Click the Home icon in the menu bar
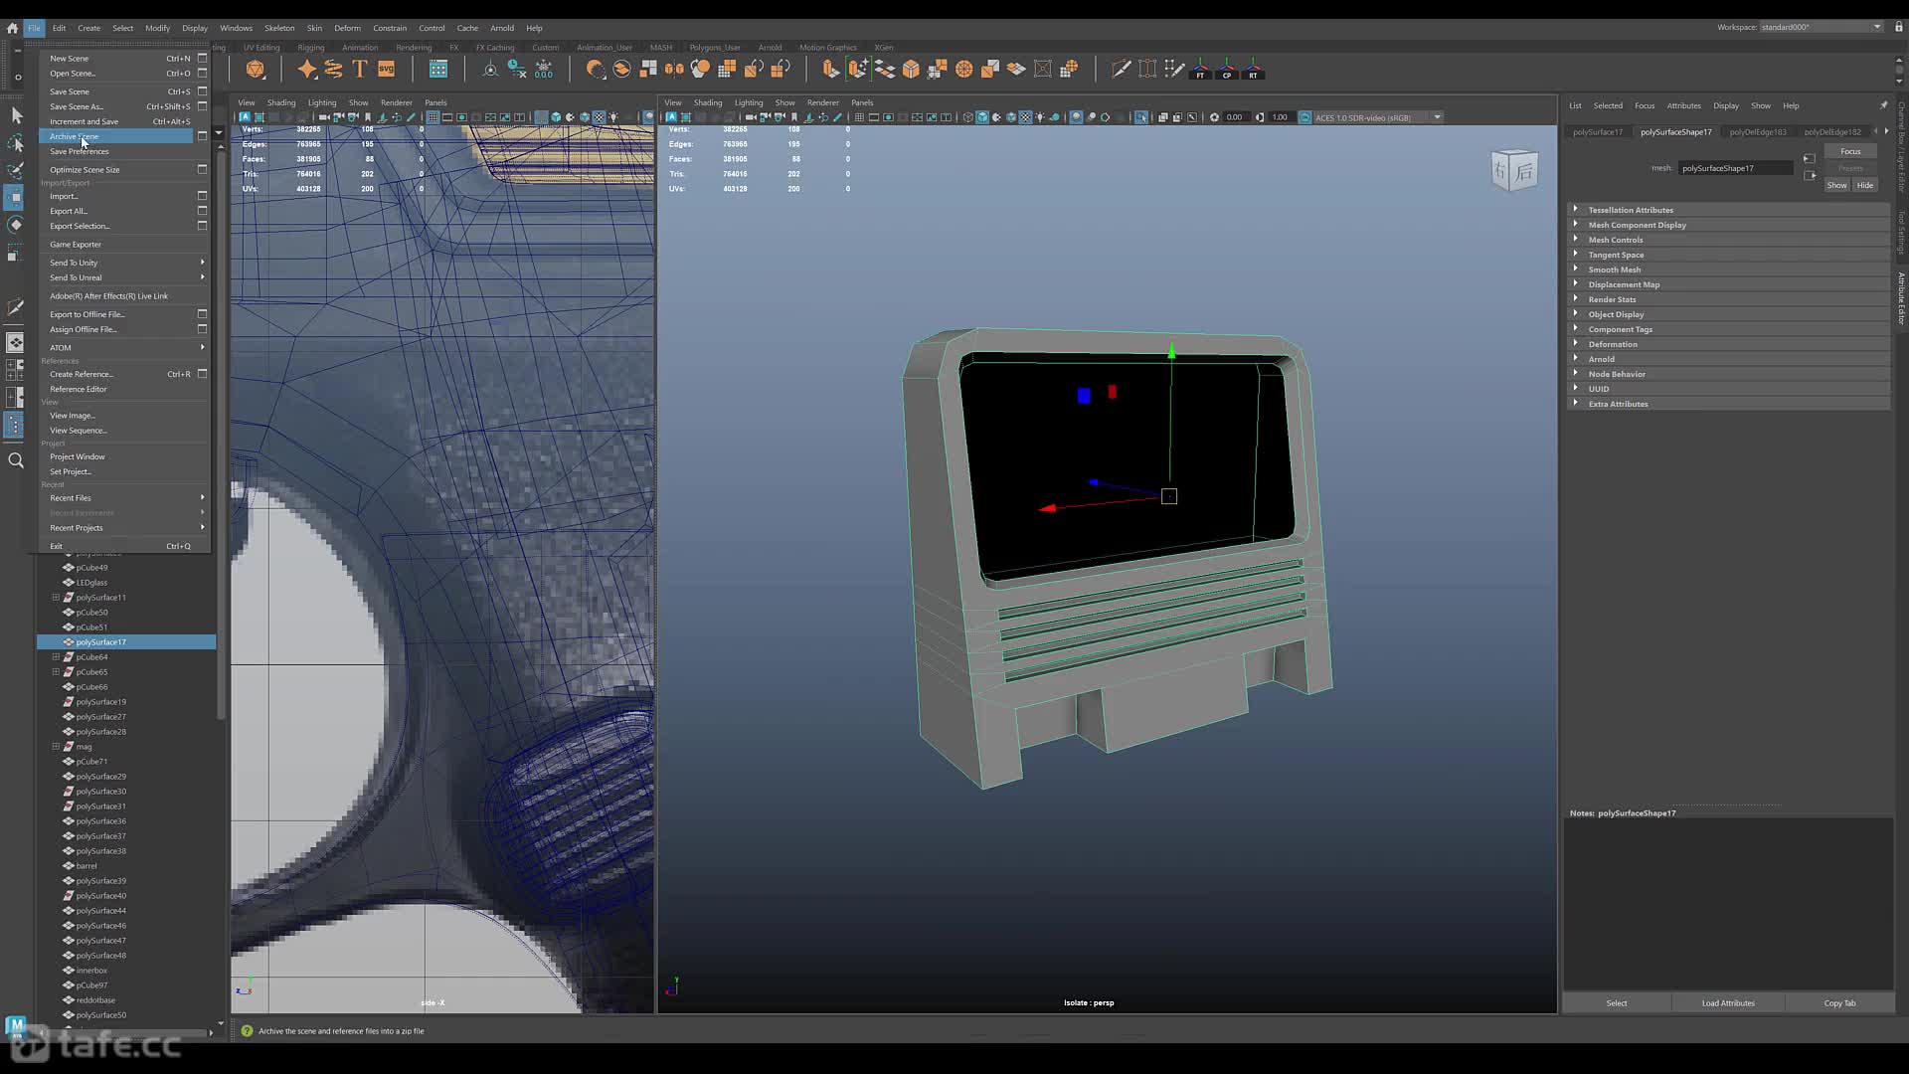The width and height of the screenshot is (1909, 1074). pyautogui.click(x=12, y=28)
